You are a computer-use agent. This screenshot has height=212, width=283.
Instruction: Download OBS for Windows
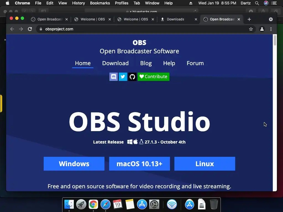click(x=74, y=164)
